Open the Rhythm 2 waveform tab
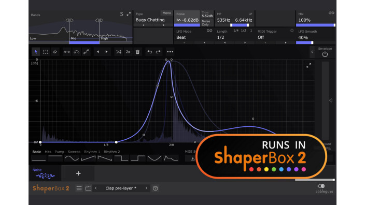This screenshot has width=365, height=205. coord(112,152)
